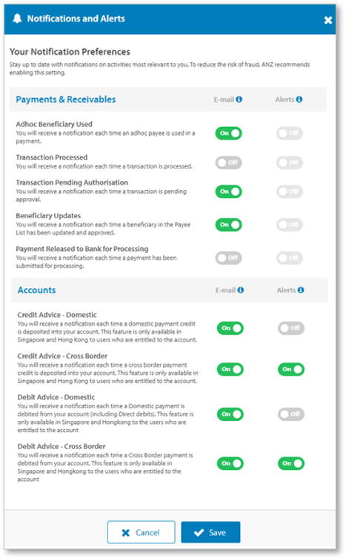Toggle Beneficiary Updates e-mail notification off

pos(228,225)
